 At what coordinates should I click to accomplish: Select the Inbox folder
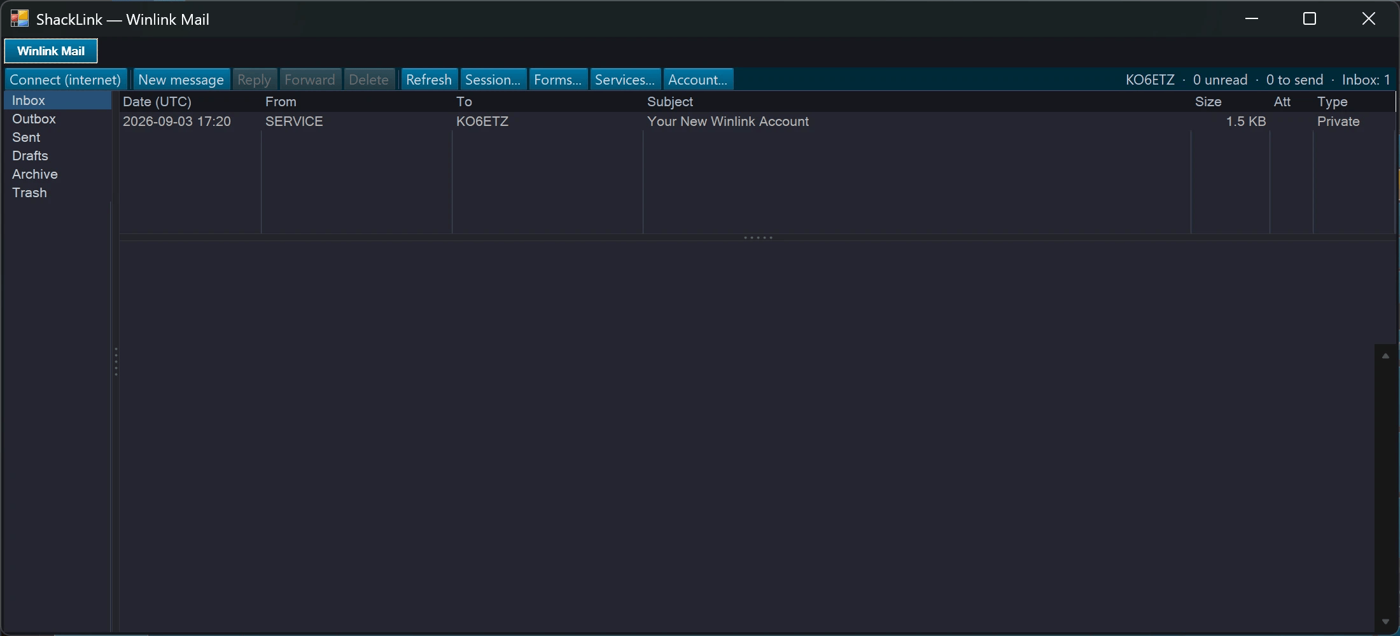coord(57,100)
